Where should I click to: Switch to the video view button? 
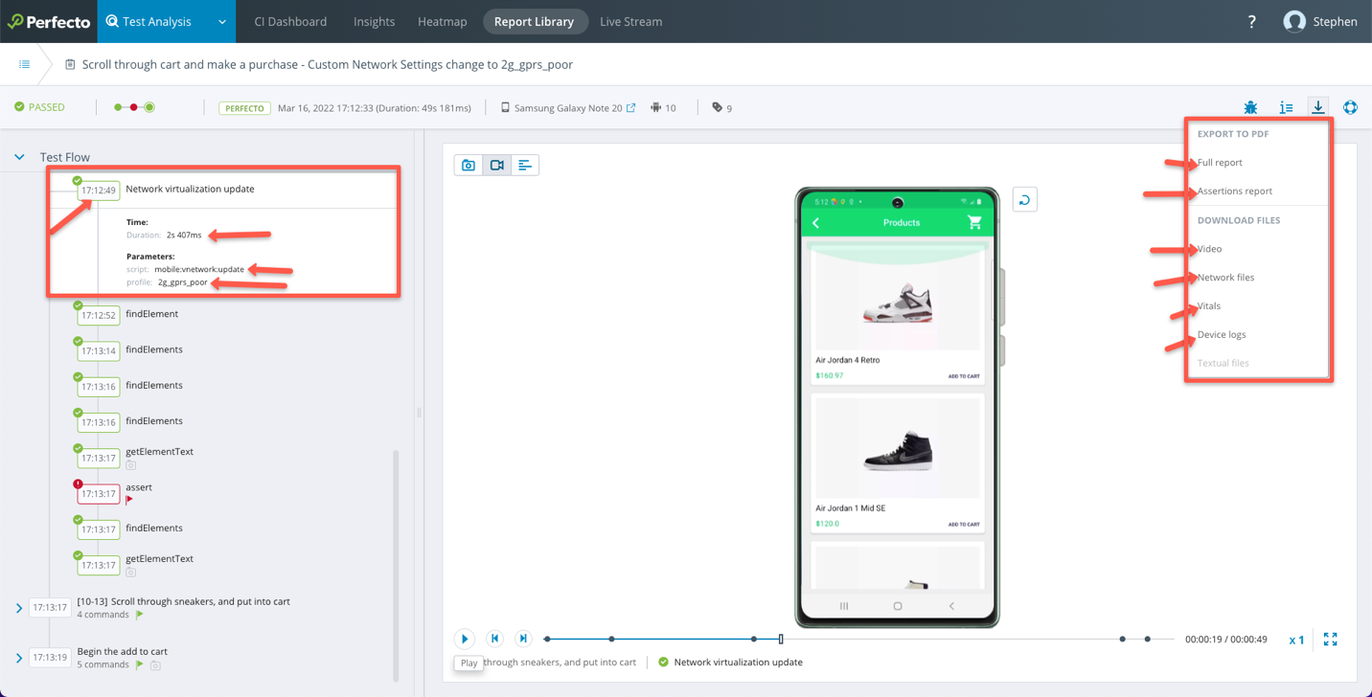496,165
